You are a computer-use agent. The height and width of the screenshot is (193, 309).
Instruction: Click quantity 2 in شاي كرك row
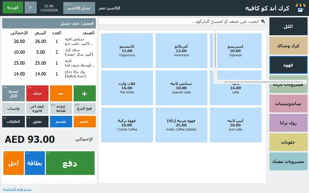tap(57, 52)
